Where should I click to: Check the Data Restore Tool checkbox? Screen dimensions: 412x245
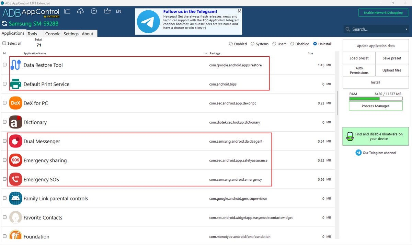point(4,65)
